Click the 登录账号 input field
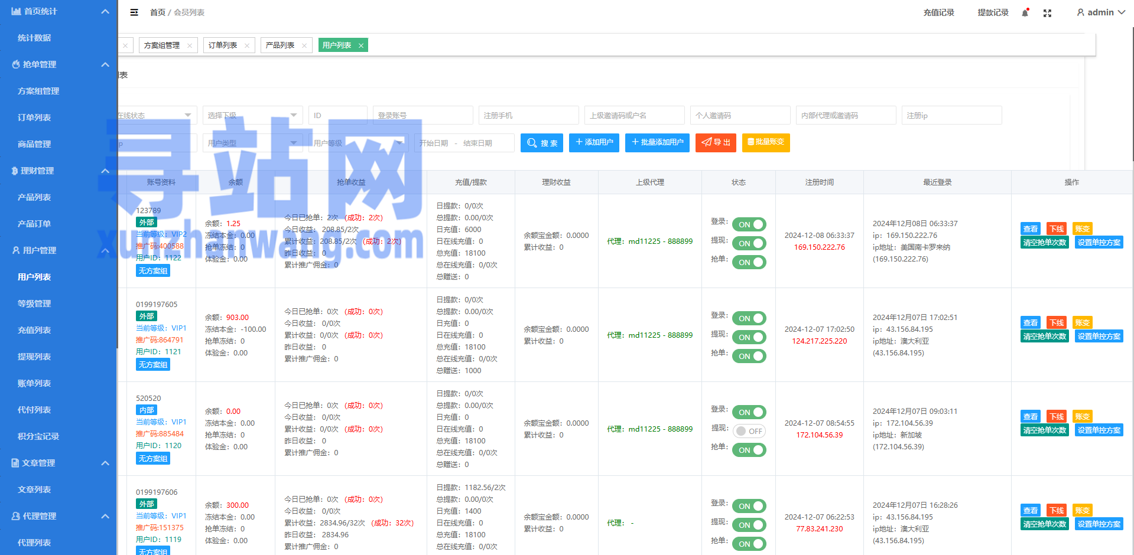1134x555 pixels. pyautogui.click(x=423, y=115)
